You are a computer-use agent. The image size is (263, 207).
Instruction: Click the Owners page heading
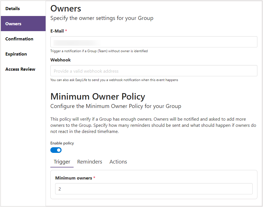(65, 9)
